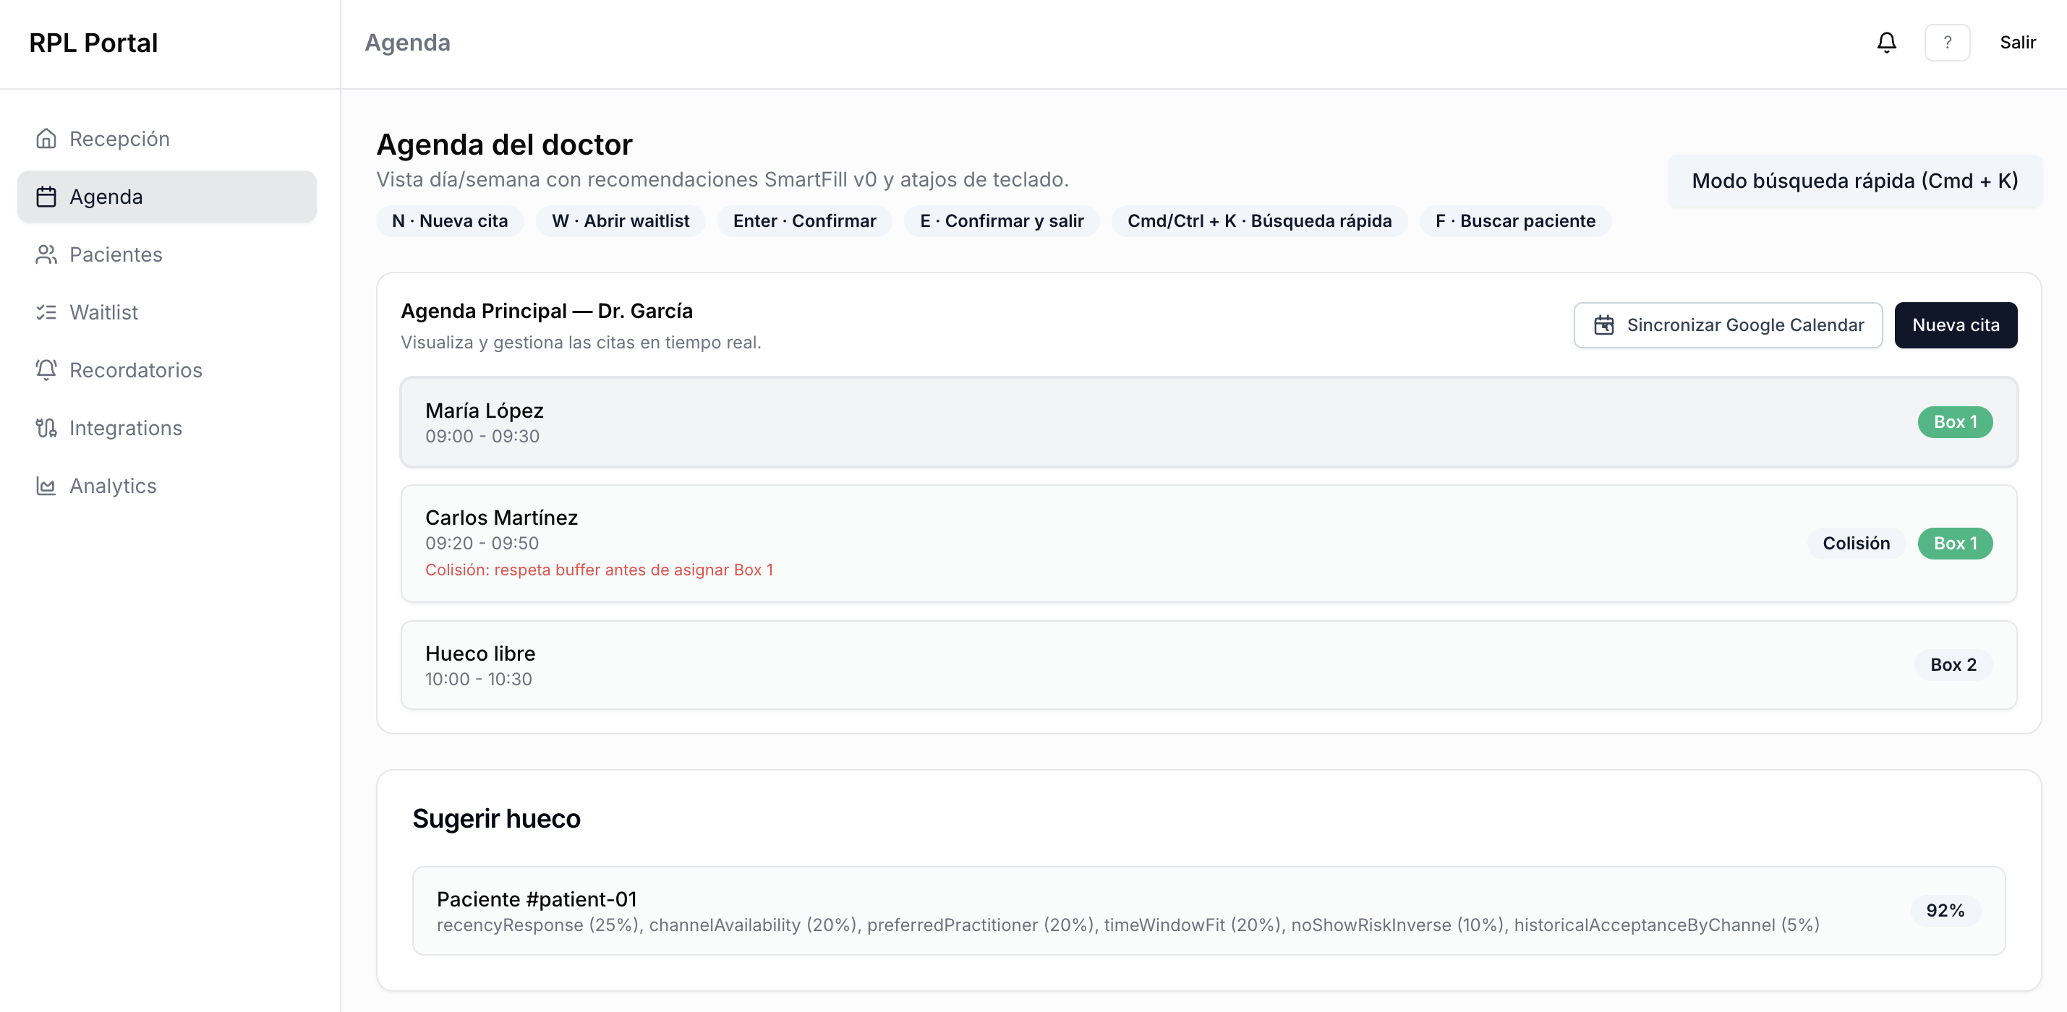The width and height of the screenshot is (2067, 1012).
Task: Click the 'Agenda del doctor' heading
Action: point(504,145)
